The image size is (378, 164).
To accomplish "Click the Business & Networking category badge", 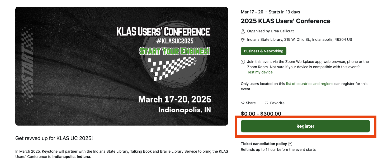I will tap(263, 51).
